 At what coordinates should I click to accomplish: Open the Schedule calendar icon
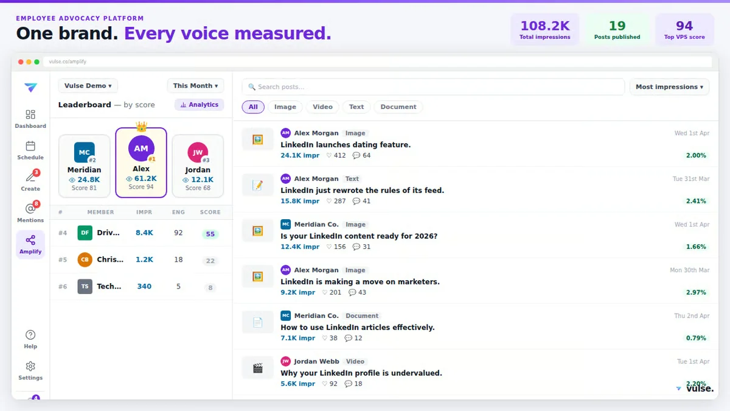click(x=30, y=146)
